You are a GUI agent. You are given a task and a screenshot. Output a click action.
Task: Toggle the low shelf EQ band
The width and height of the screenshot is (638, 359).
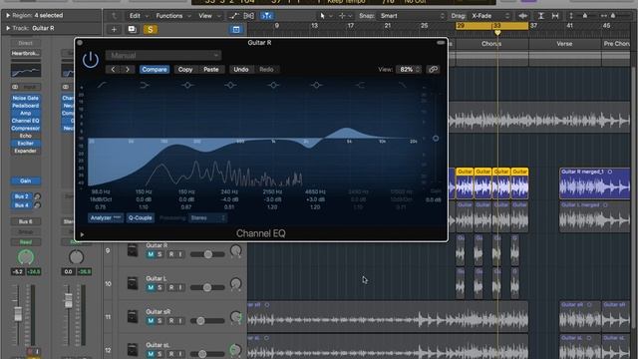(145, 85)
